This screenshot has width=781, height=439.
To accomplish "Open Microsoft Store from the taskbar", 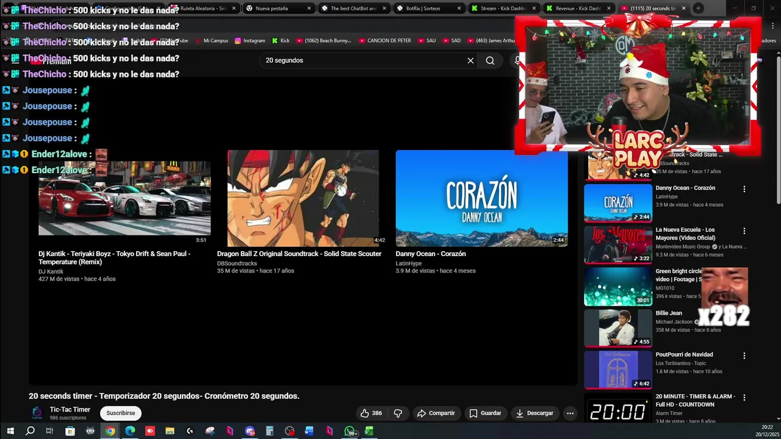I will point(70,431).
